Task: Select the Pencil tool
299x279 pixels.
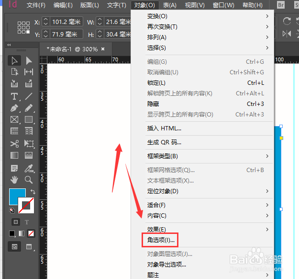Action: pyautogui.click(x=29, y=108)
